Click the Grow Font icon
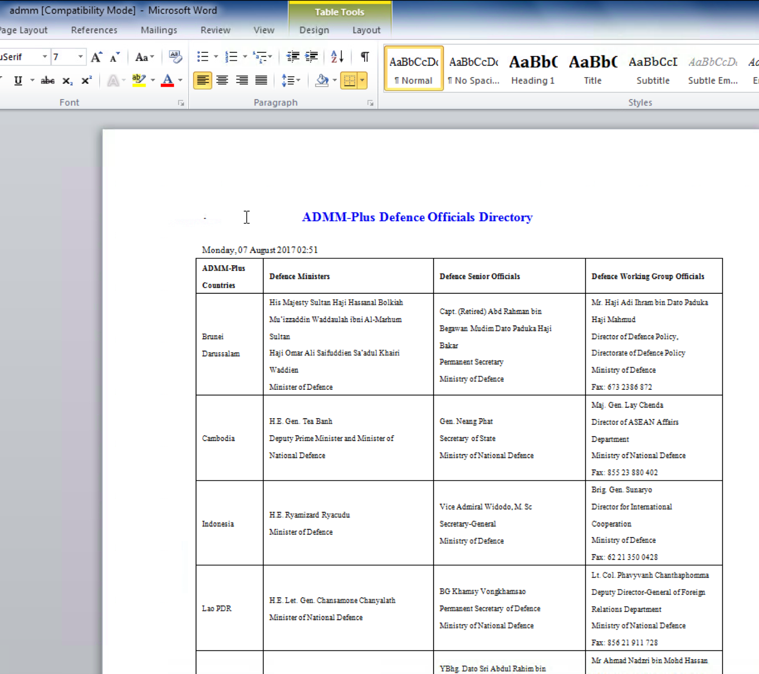 [x=96, y=57]
